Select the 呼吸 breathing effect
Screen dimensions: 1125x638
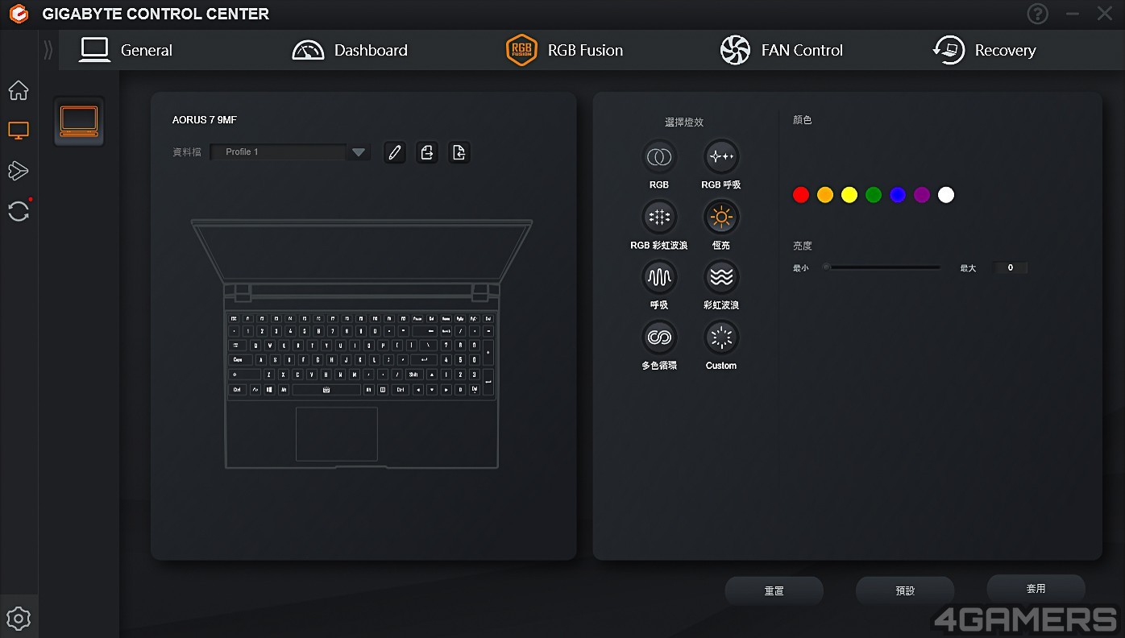659,277
